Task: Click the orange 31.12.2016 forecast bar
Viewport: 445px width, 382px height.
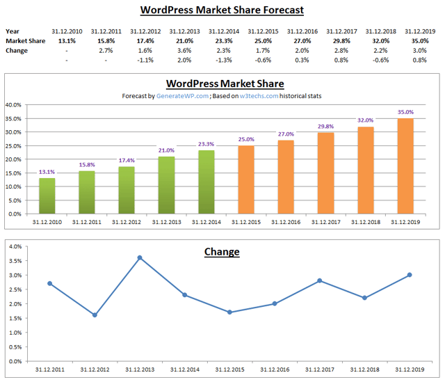Action: pyautogui.click(x=286, y=177)
